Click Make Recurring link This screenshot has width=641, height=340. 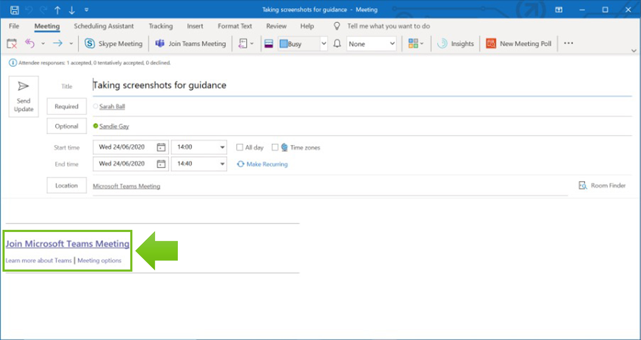click(x=262, y=164)
